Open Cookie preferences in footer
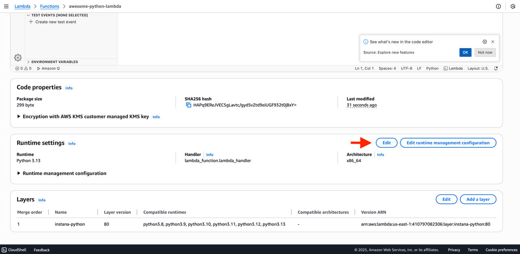520x254 pixels. [x=502, y=250]
